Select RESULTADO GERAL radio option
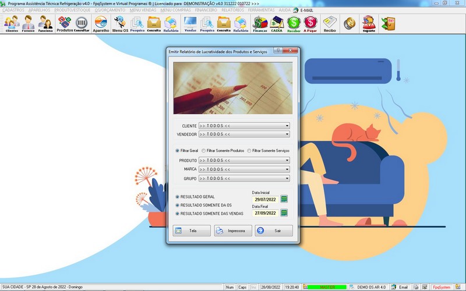466x291 pixels. (178, 197)
